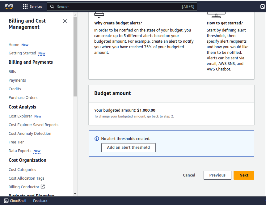Open the Free Tier page

click(16, 142)
